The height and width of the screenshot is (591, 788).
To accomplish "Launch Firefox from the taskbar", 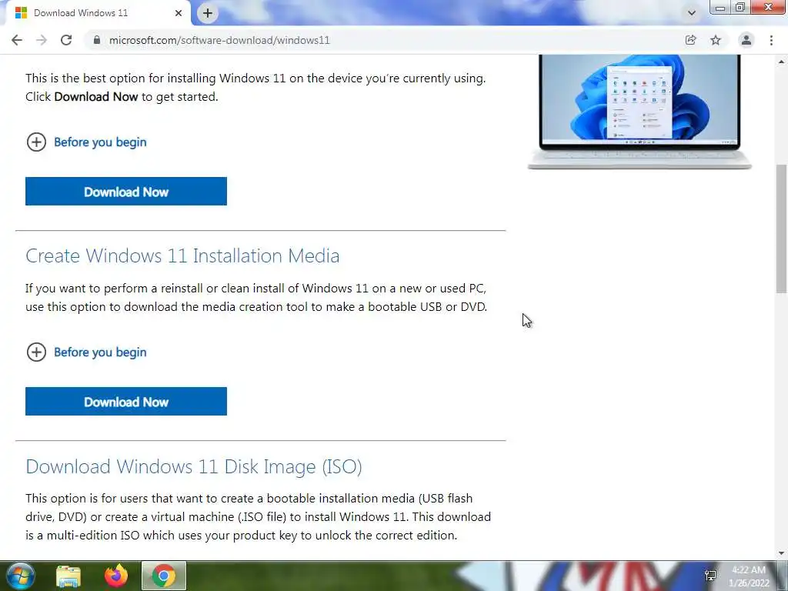I will pyautogui.click(x=116, y=576).
